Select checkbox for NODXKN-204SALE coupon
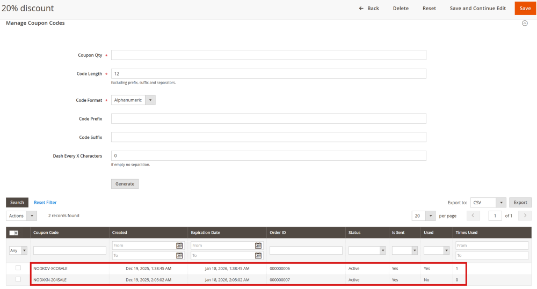 [x=18, y=279]
